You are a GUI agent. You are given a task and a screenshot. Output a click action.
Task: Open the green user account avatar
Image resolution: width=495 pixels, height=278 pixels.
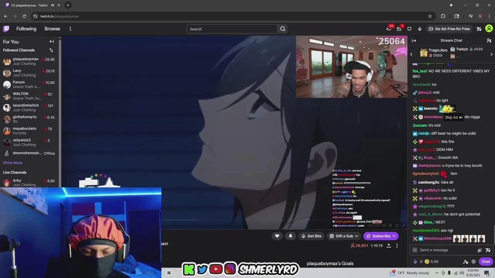coord(489,29)
